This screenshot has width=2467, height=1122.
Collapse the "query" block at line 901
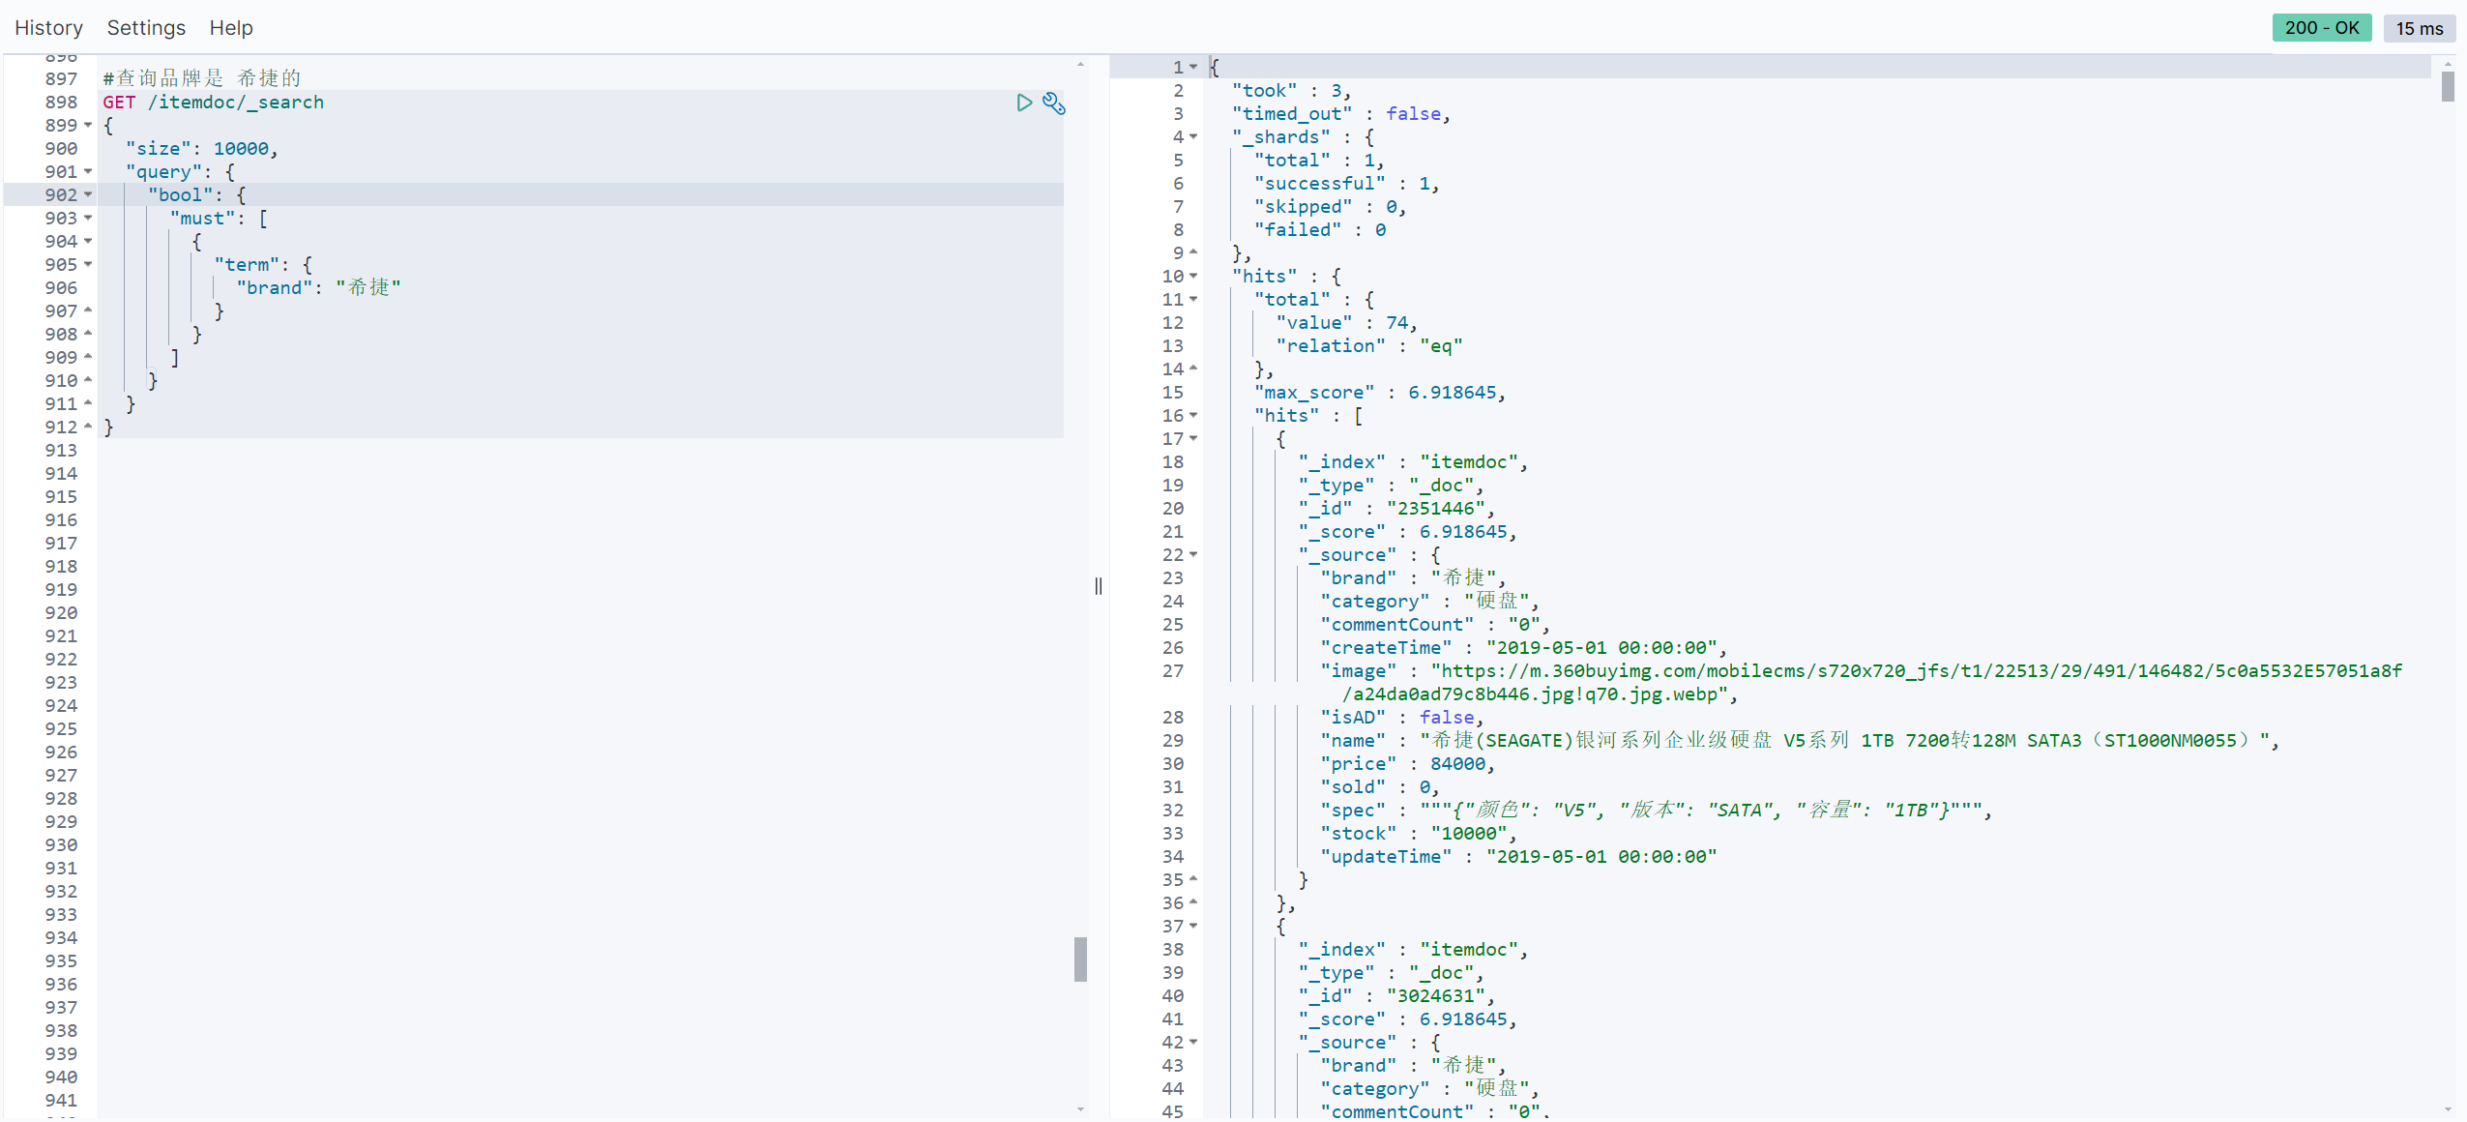[88, 171]
